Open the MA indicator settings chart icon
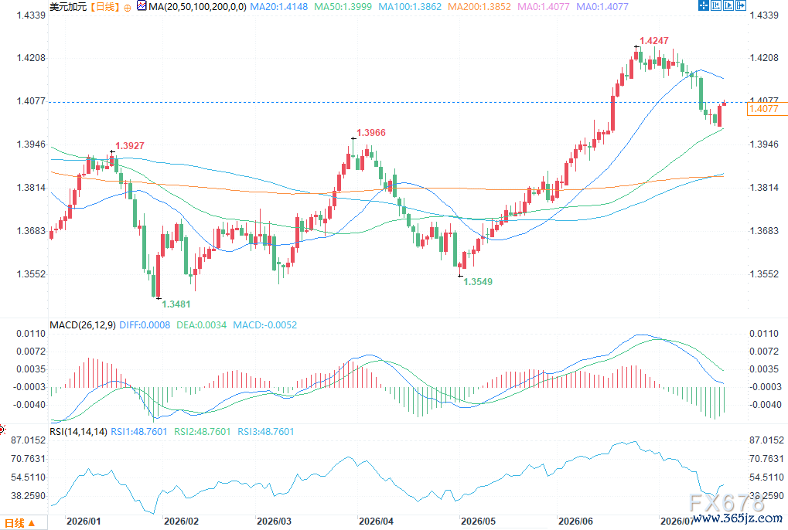 (x=142, y=6)
